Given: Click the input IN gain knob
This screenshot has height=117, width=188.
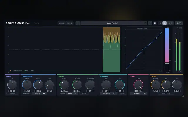Looking at the screenshot, I should 12,85.
